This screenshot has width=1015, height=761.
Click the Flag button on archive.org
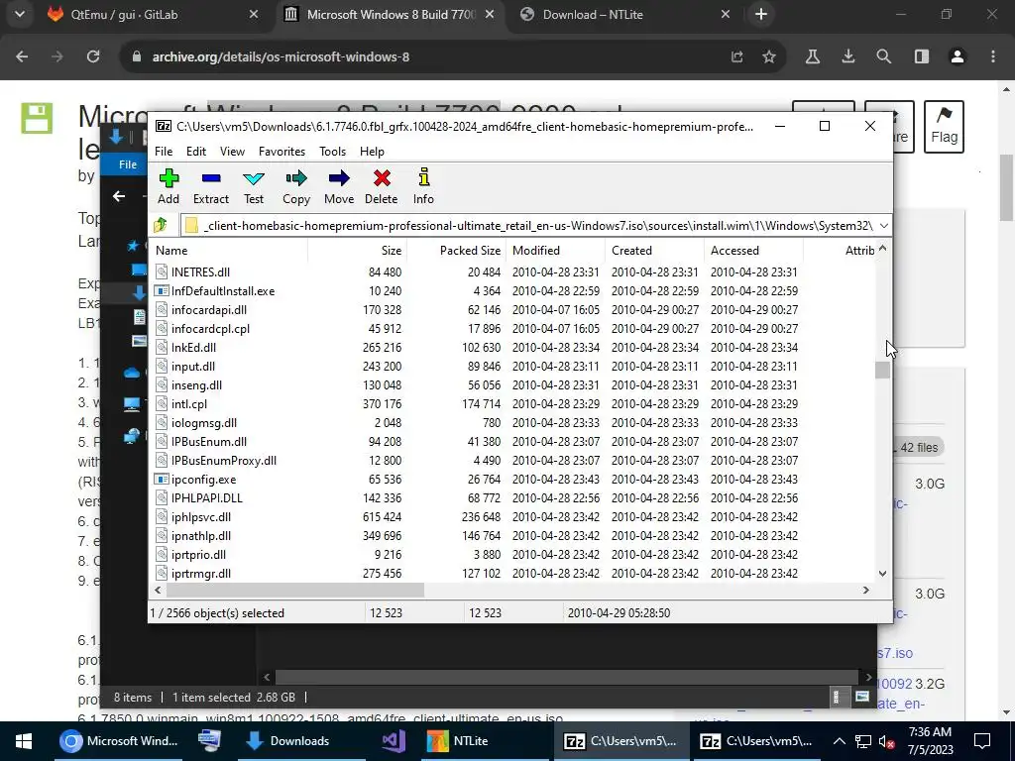(x=944, y=126)
